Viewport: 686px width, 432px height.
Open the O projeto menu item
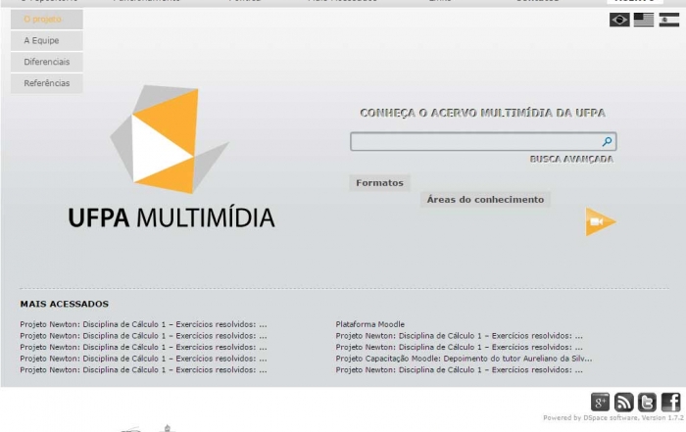(47, 20)
